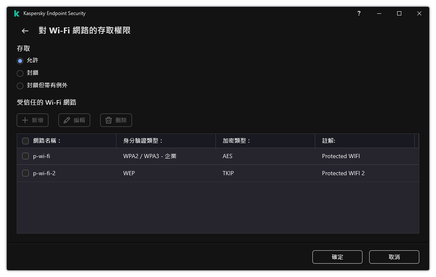Maximize the Kaspersky window

click(x=399, y=13)
